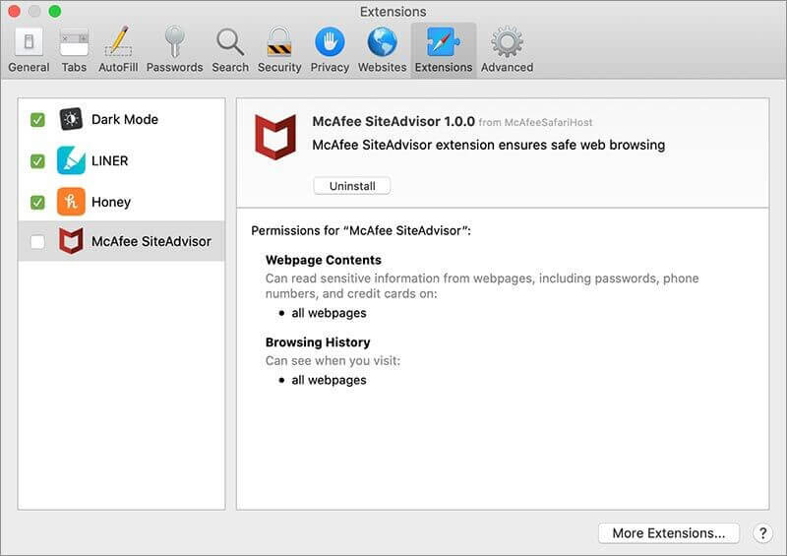The image size is (787, 556).
Task: Click 'all webpages' under Webpage Contents
Action: [329, 313]
